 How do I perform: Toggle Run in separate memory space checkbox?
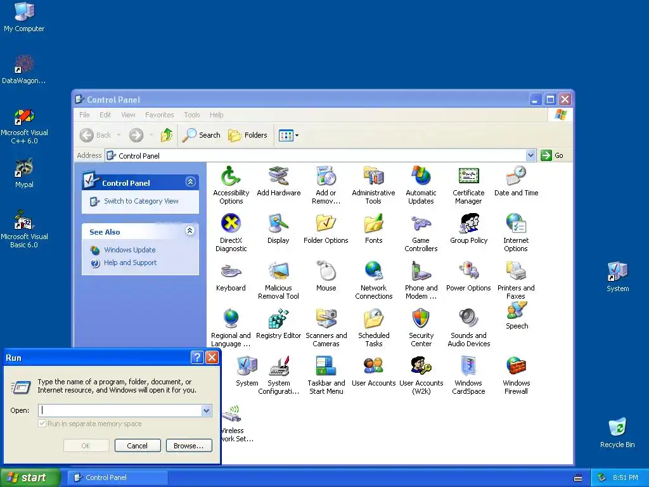42,424
